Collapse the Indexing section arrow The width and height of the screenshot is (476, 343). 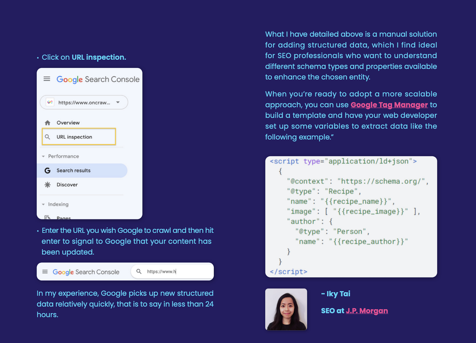pos(43,204)
